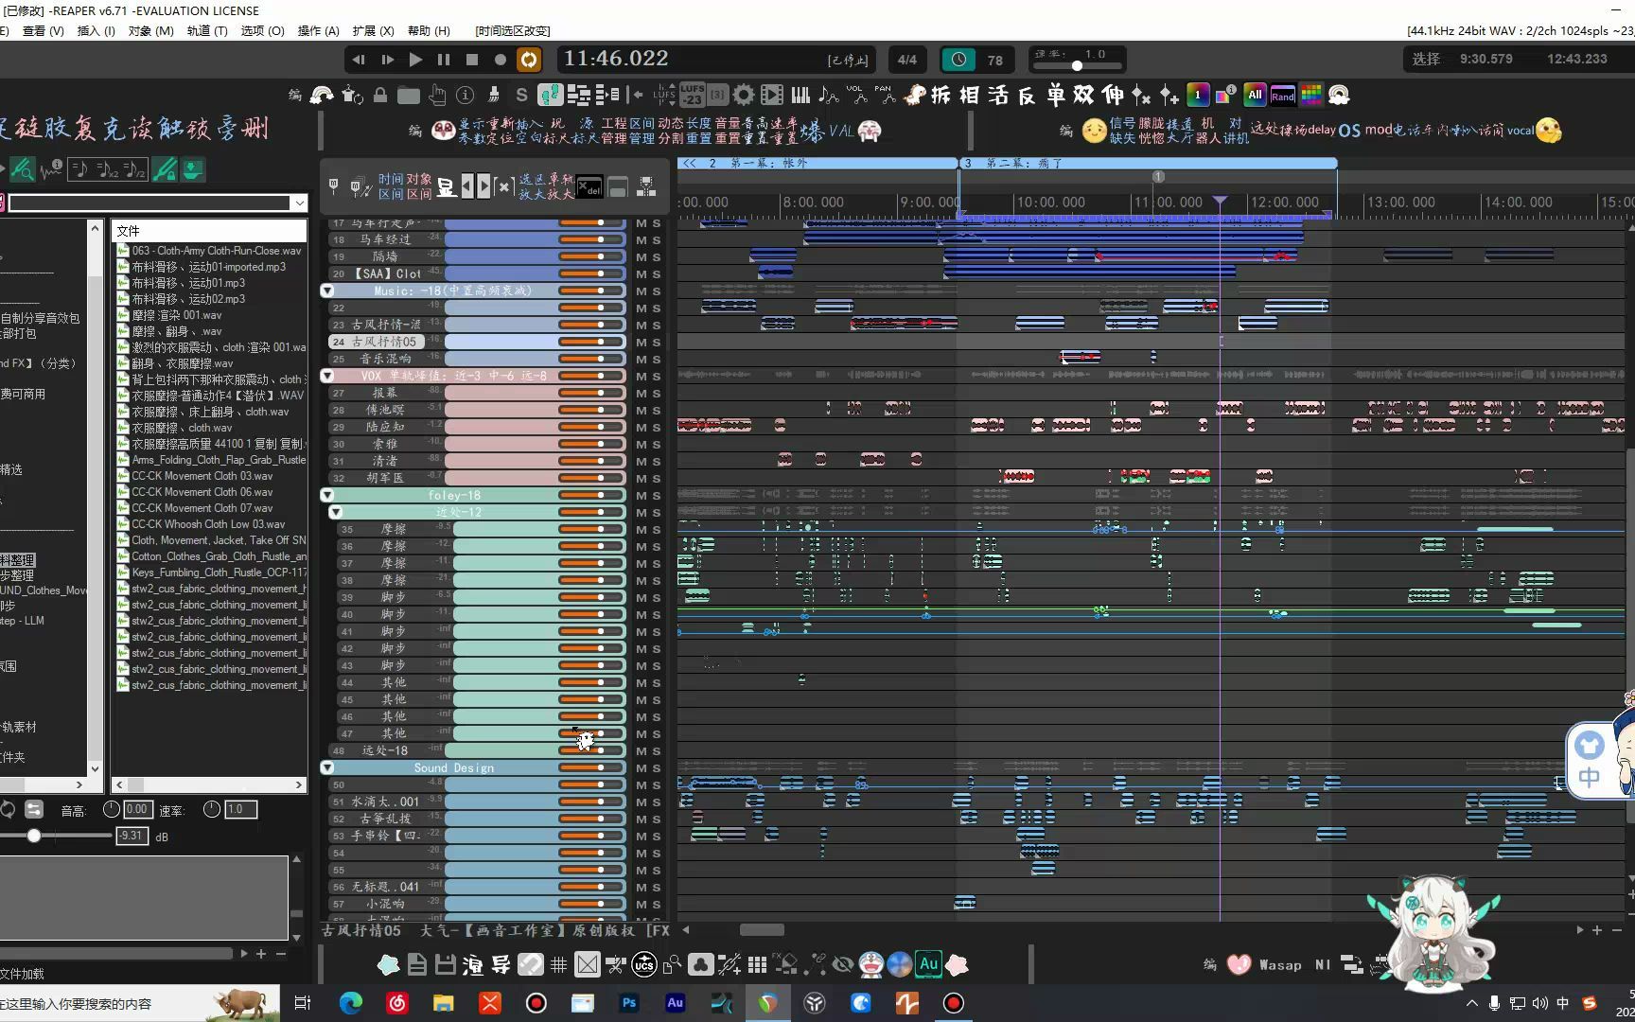Click region marker 3 第二幕
Viewport: 1635px width, 1022px height.
(x=1149, y=163)
